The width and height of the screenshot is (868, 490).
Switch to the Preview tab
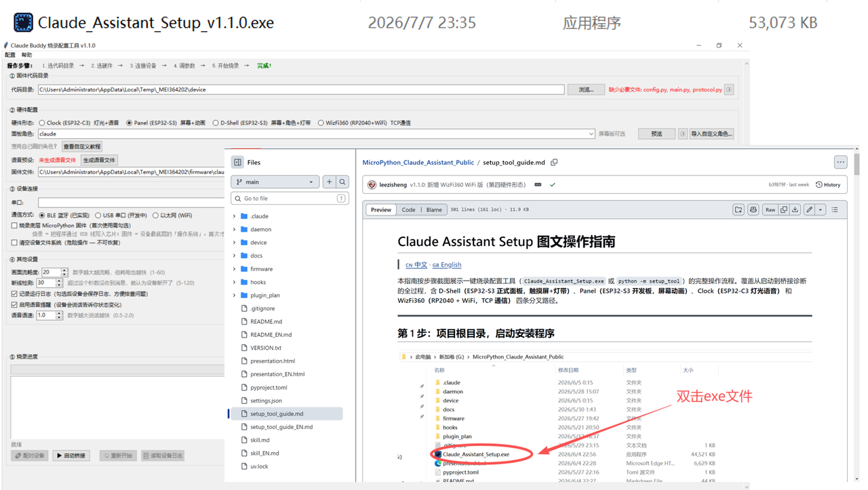[381, 210]
